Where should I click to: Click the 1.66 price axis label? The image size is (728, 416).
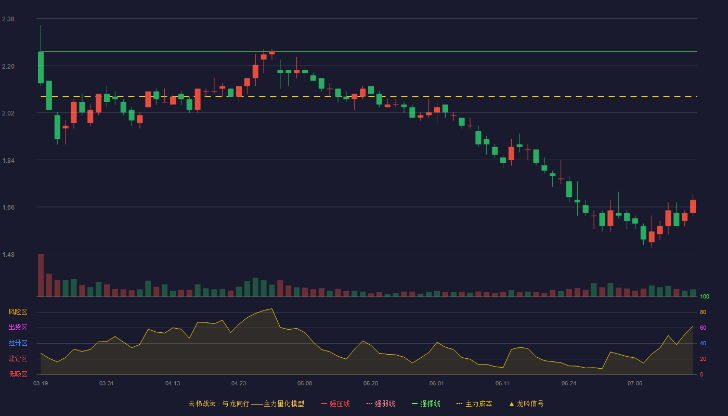(x=8, y=207)
